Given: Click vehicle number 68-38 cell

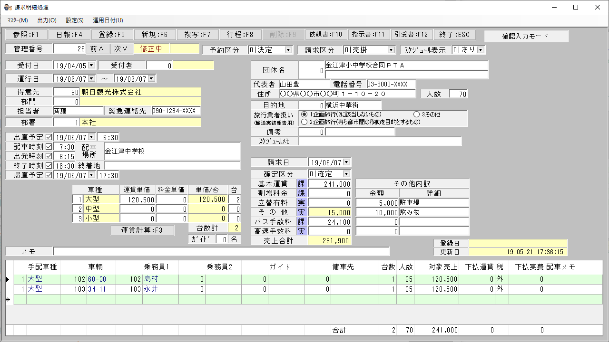Looking at the screenshot, I should pyautogui.click(x=101, y=279).
